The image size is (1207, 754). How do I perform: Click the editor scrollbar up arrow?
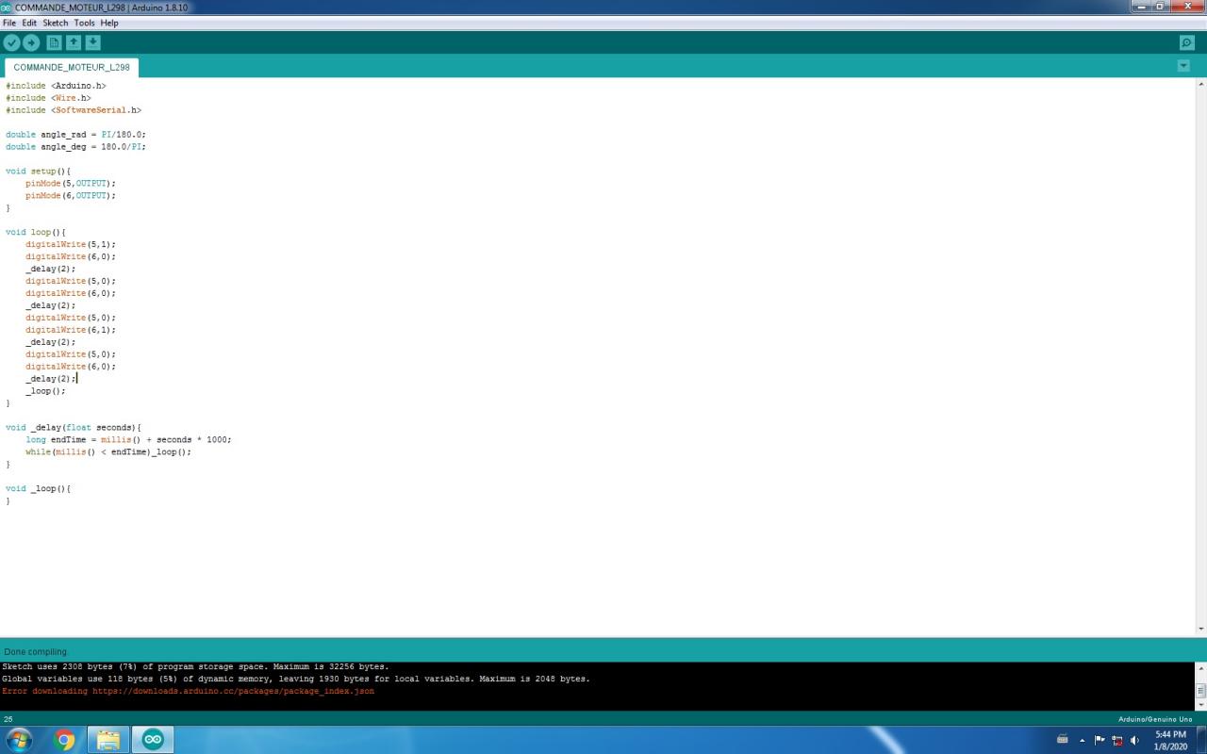[x=1200, y=84]
